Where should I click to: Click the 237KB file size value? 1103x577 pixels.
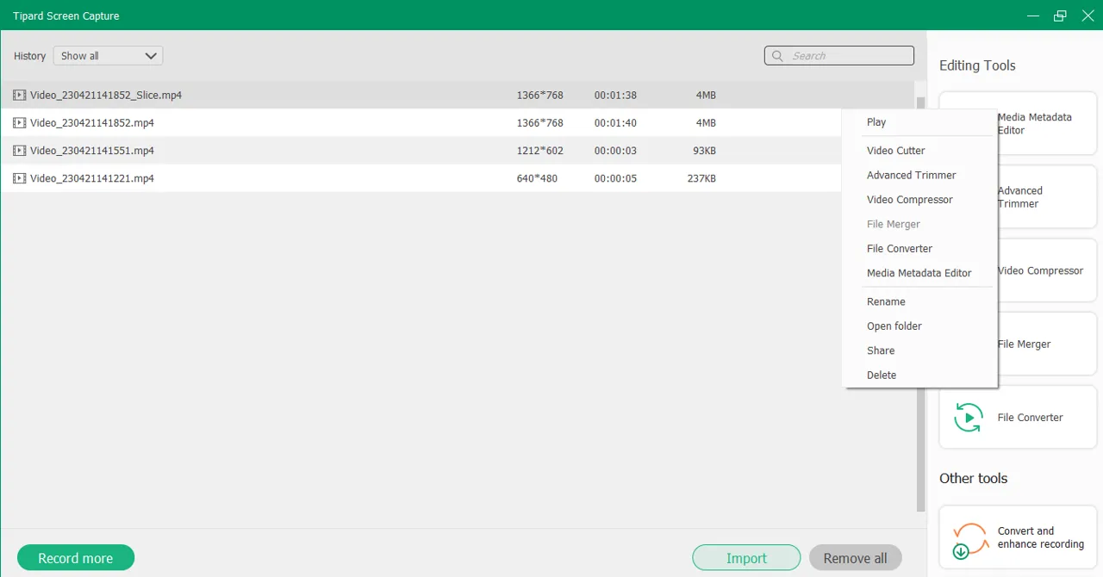701,178
